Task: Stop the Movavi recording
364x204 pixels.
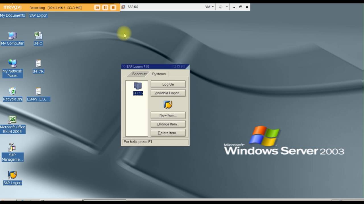Action: coord(113,8)
